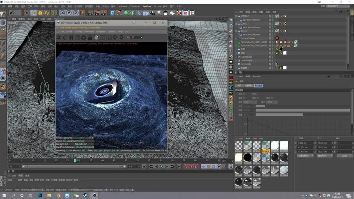Click the lock icon in Live Viewer

coord(90,37)
